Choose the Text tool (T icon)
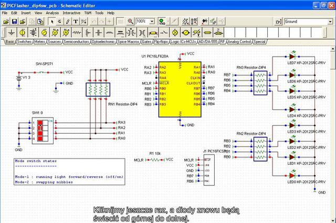This screenshot has height=223, width=336. pyautogui.click(x=76, y=22)
